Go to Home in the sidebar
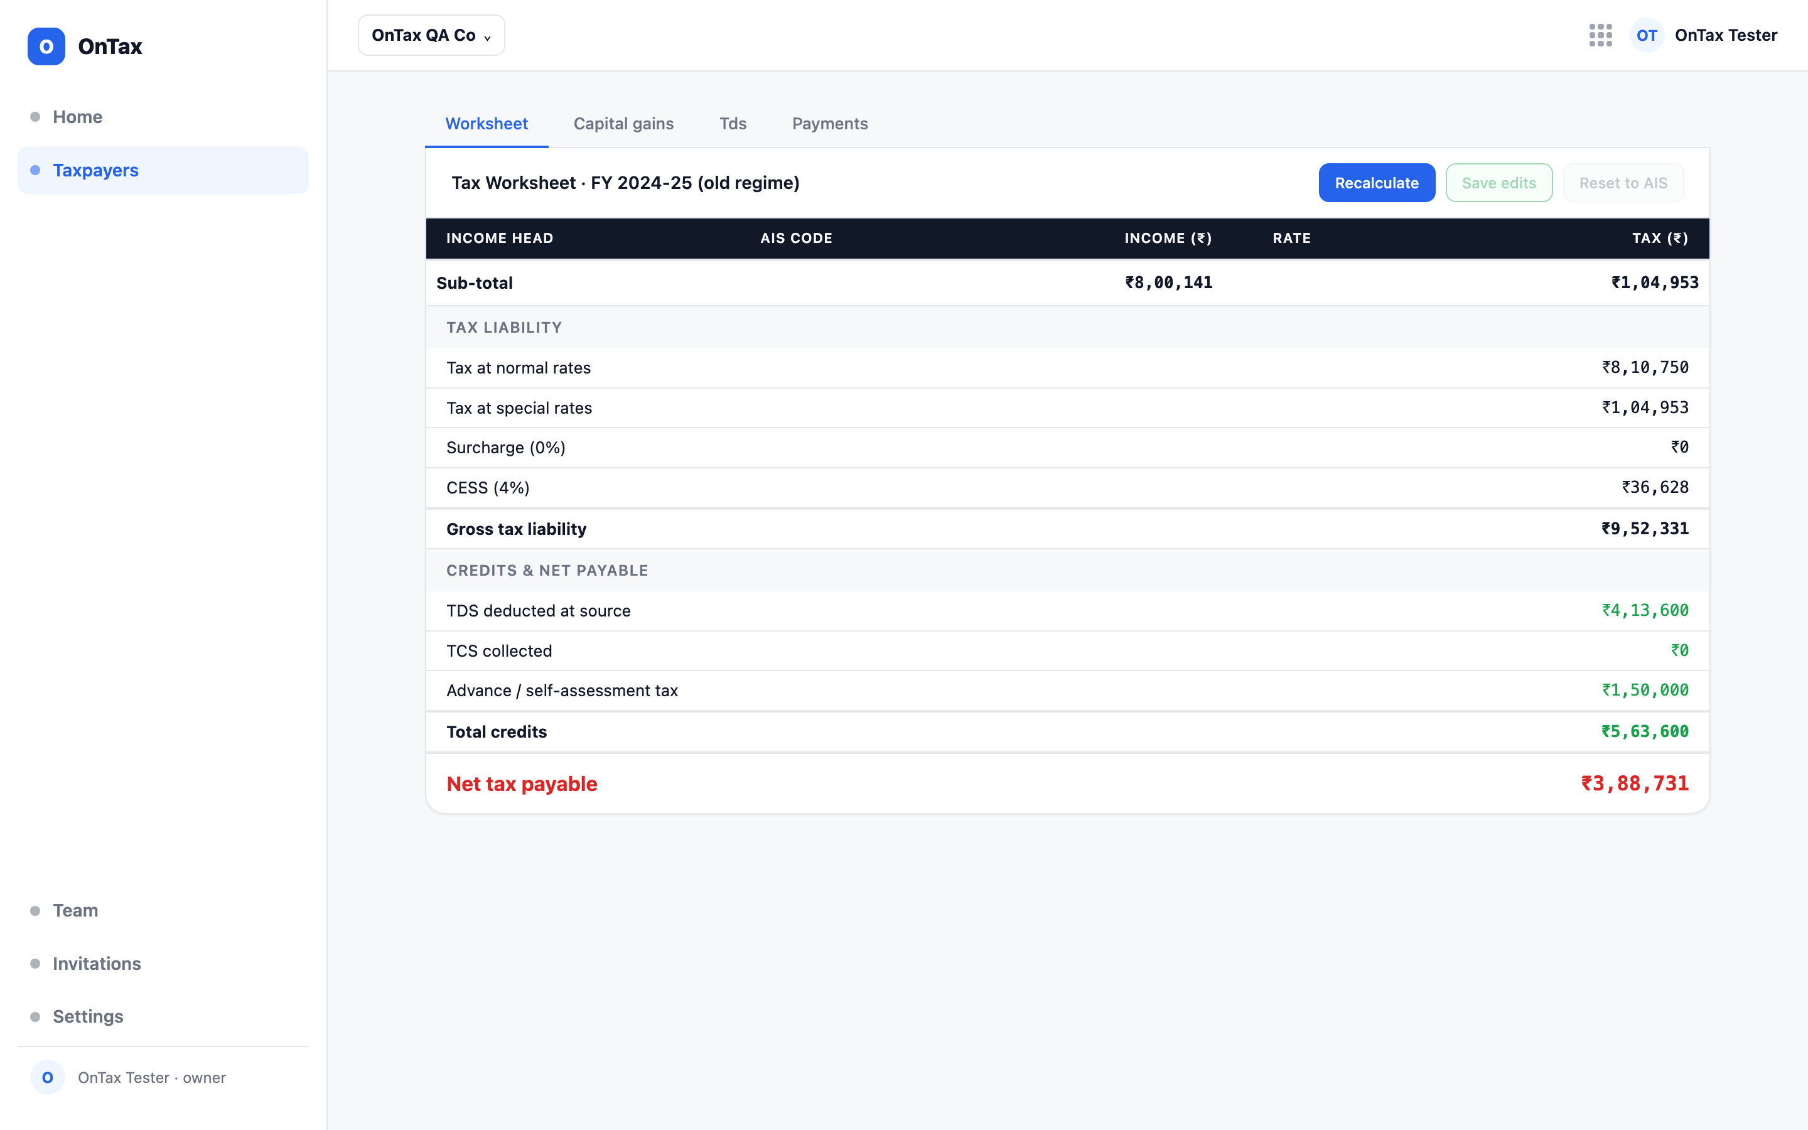 [x=163, y=117]
